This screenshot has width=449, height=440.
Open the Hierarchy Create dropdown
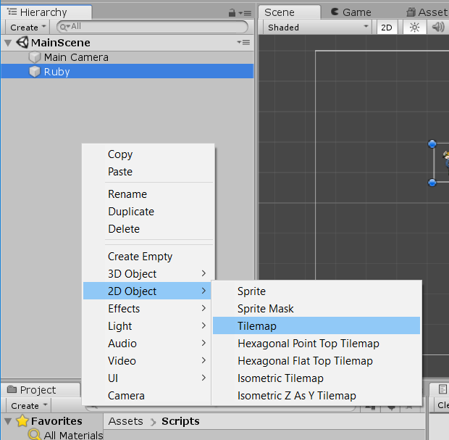tap(28, 27)
